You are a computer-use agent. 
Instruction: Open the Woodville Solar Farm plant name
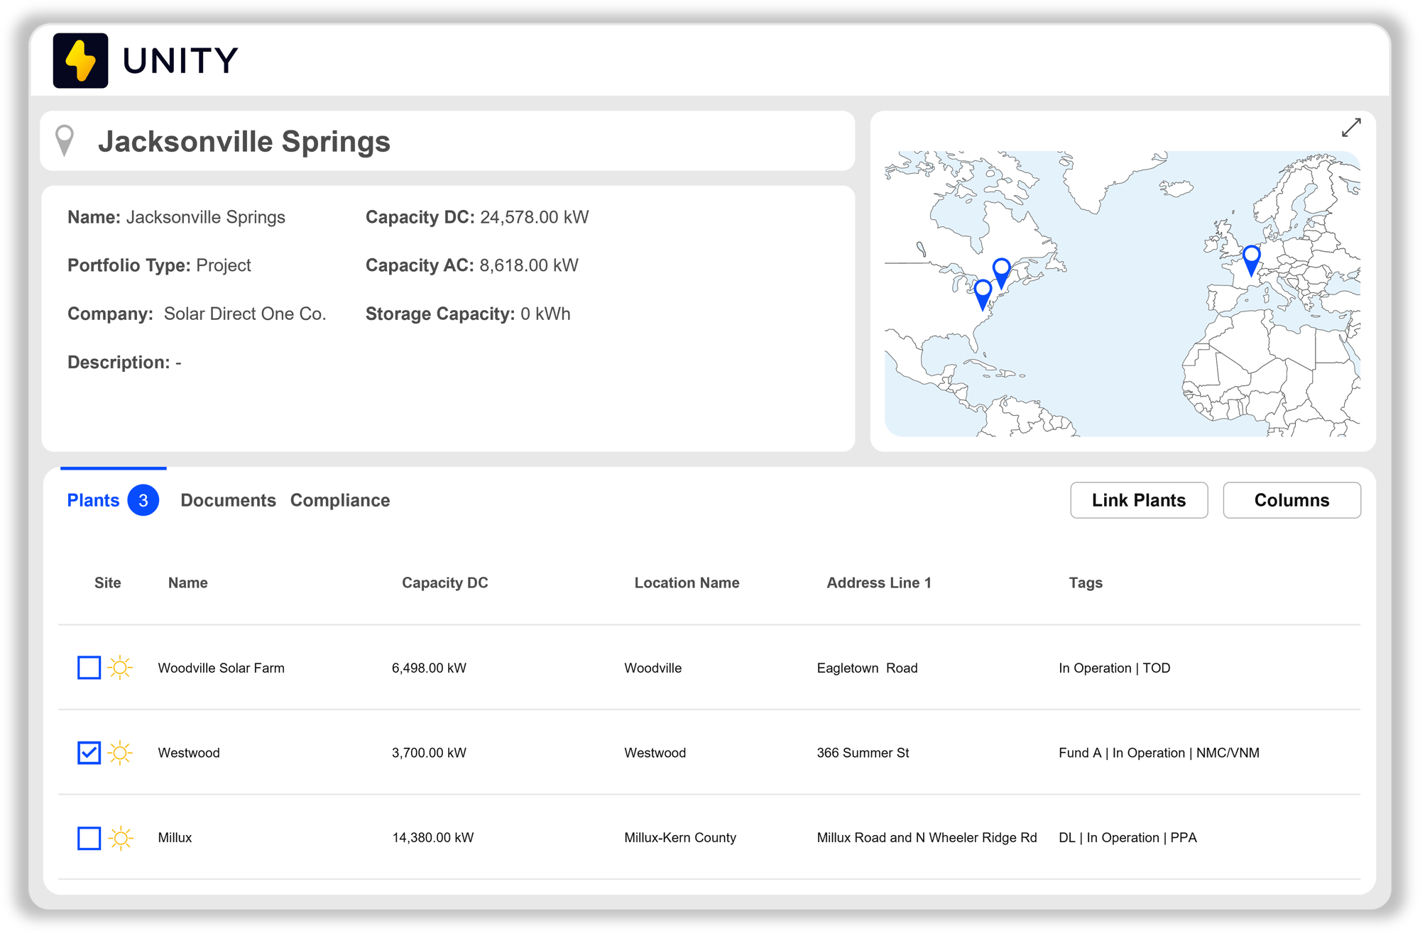pos(221,668)
